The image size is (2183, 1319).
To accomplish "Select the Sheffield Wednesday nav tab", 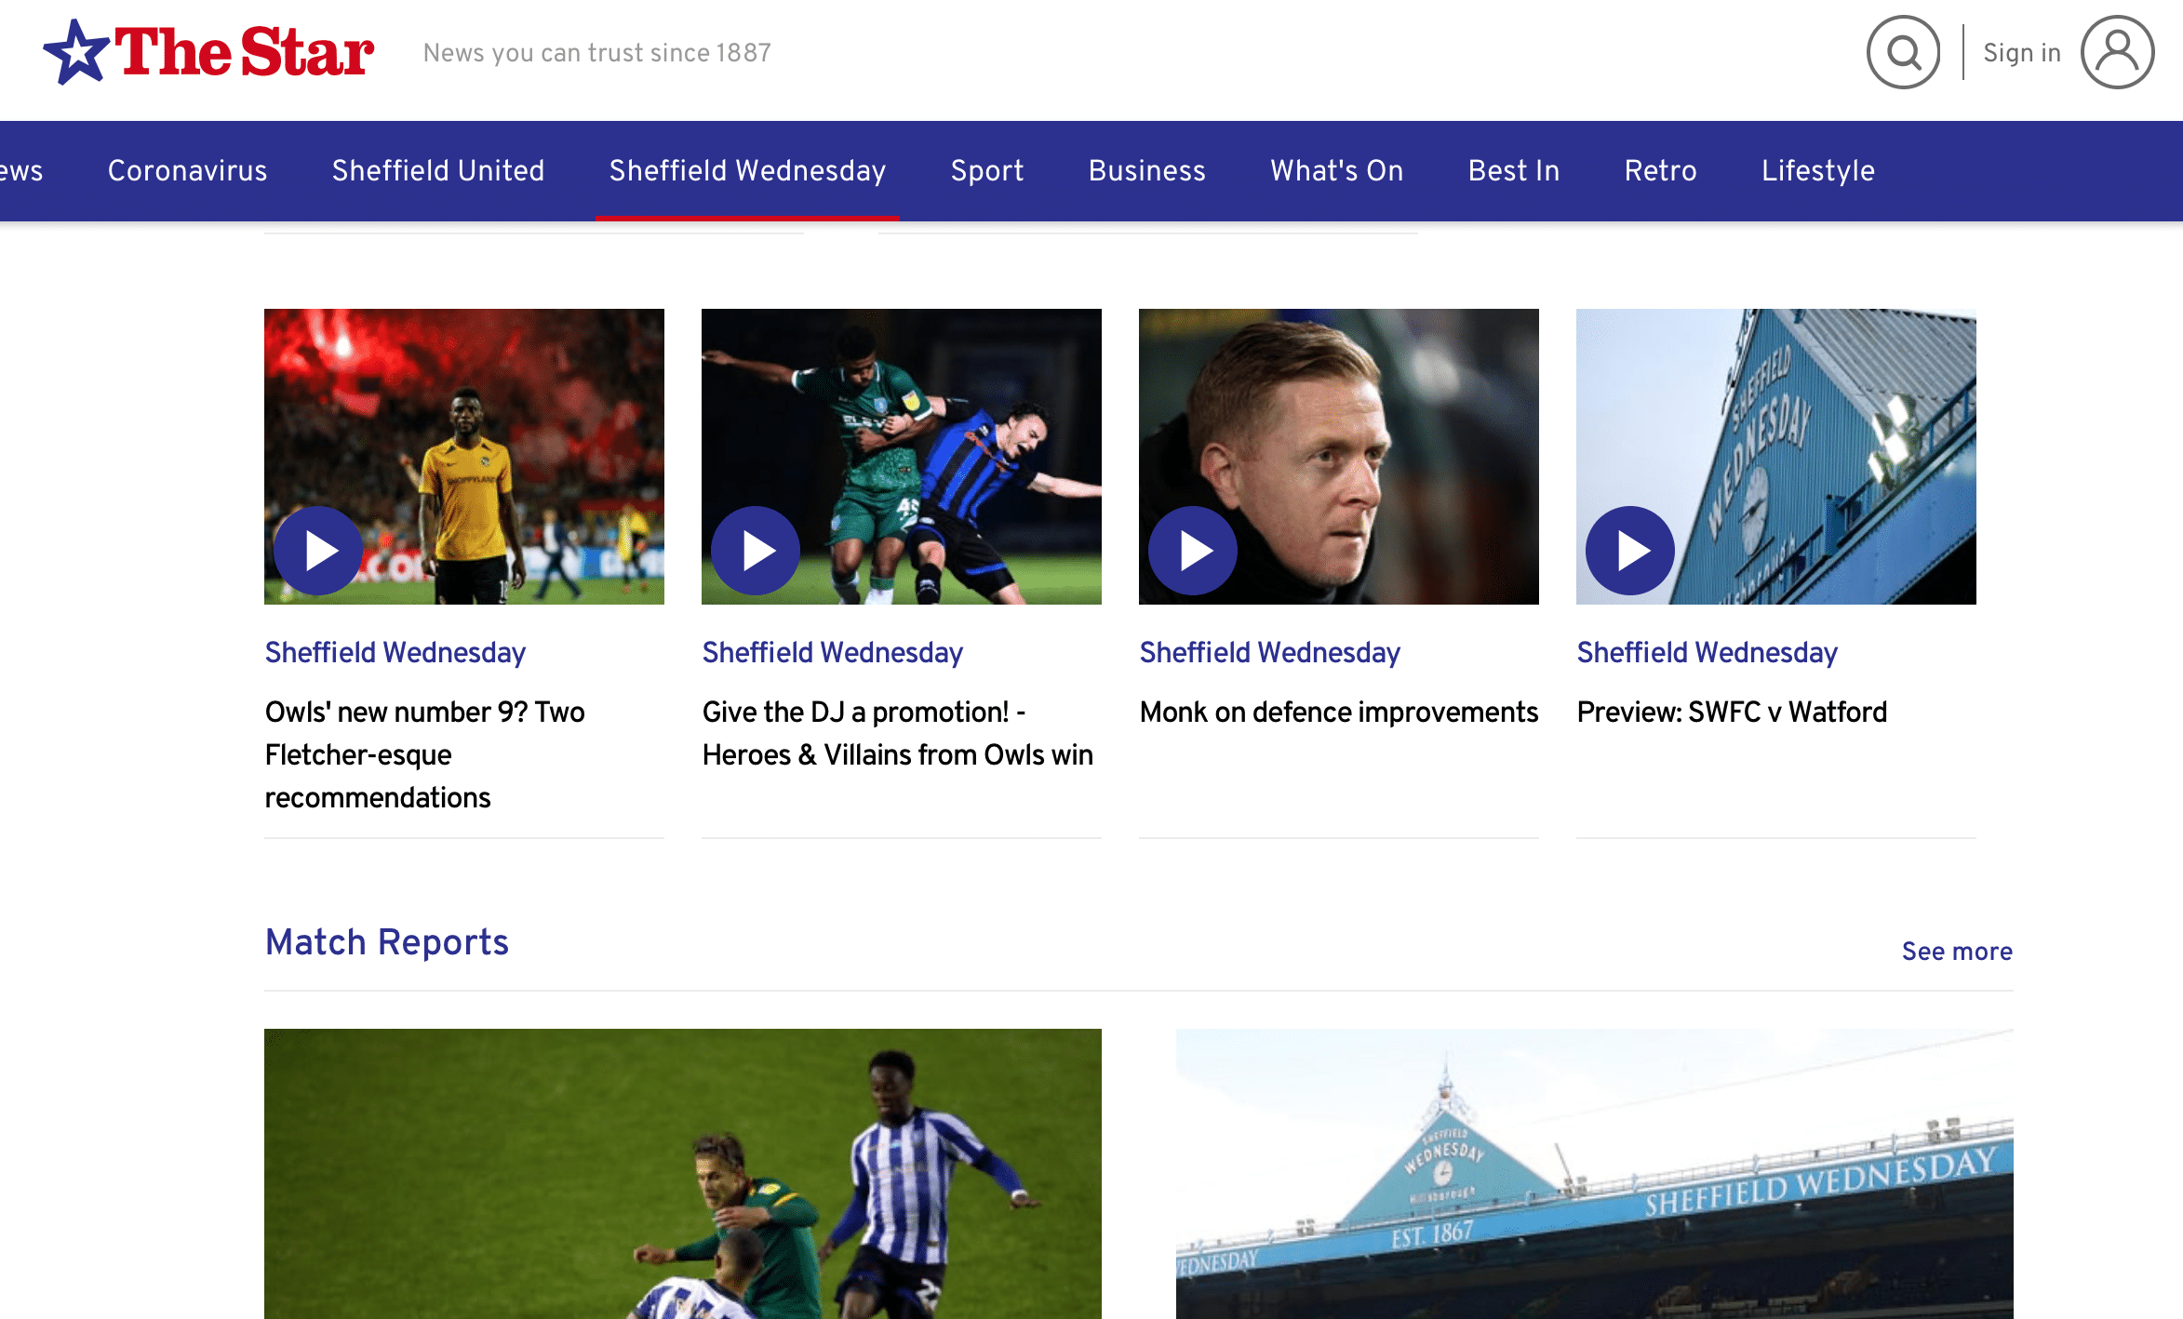I will (x=747, y=171).
